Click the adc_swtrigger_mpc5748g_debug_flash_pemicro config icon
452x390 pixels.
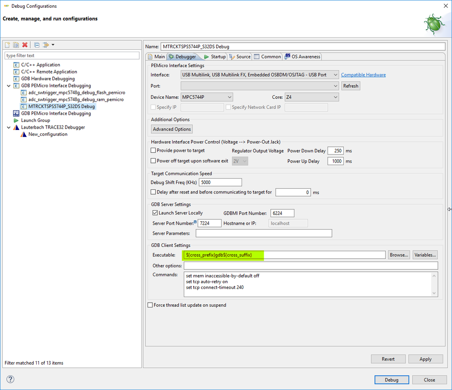24,92
